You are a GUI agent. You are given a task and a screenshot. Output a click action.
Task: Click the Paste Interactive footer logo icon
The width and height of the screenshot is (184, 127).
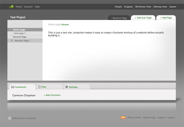pos(10,118)
